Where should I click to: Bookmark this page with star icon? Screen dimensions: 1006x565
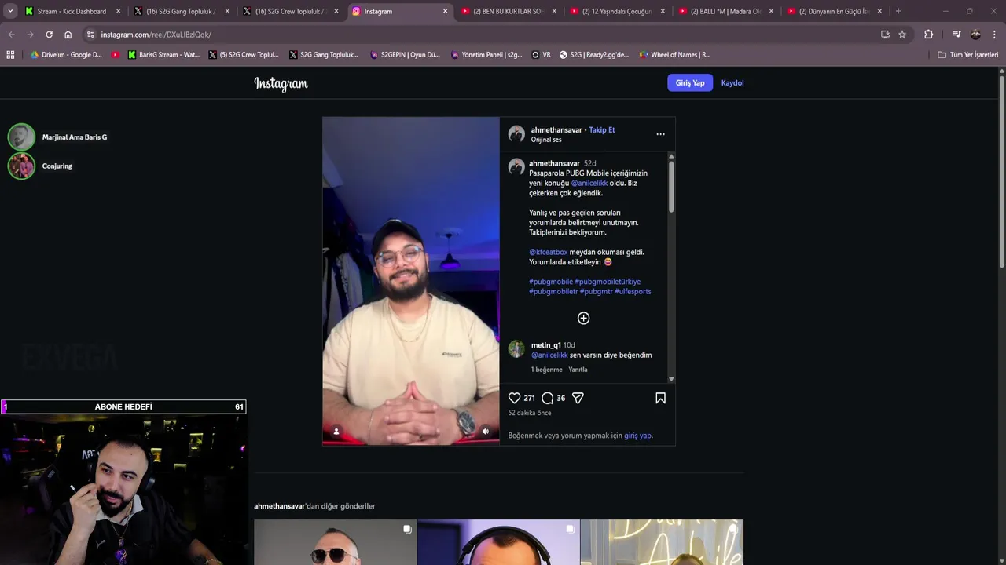pyautogui.click(x=902, y=35)
